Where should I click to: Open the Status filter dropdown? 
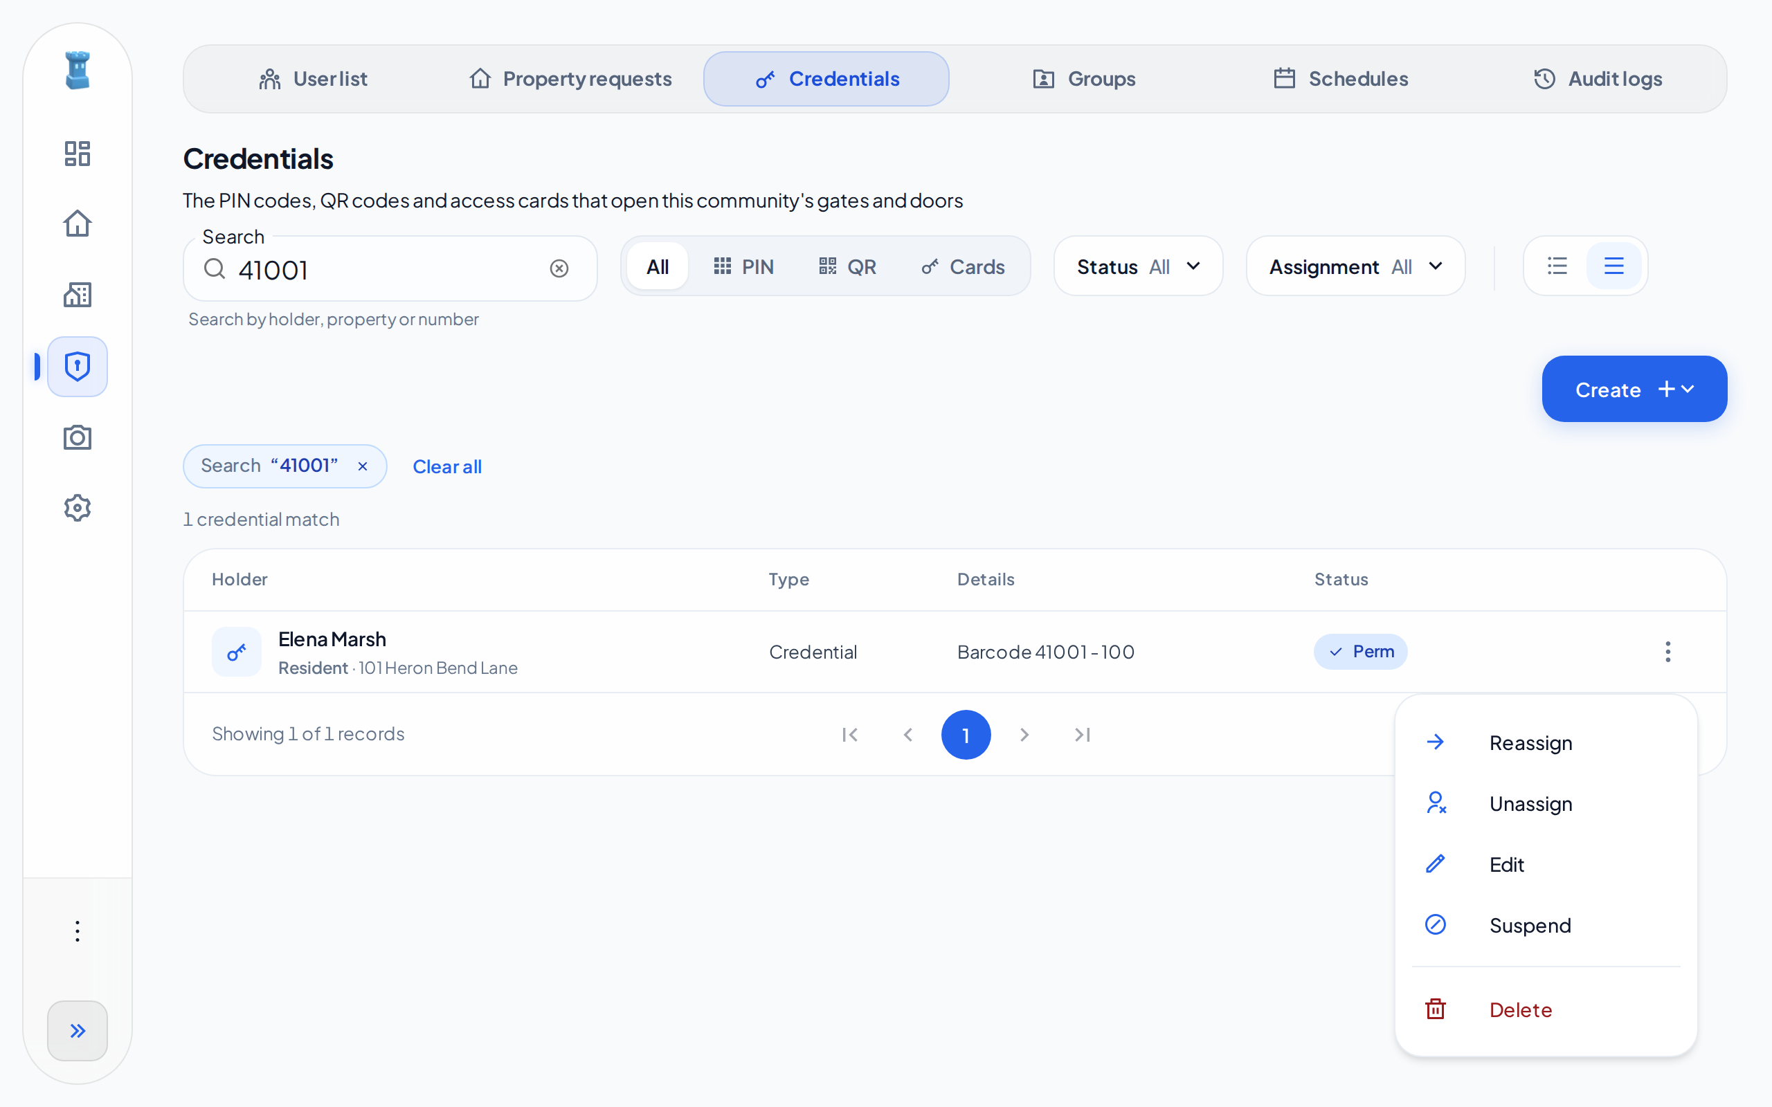(1138, 266)
